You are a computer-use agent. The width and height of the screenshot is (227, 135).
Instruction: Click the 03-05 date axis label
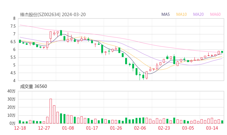(188, 128)
